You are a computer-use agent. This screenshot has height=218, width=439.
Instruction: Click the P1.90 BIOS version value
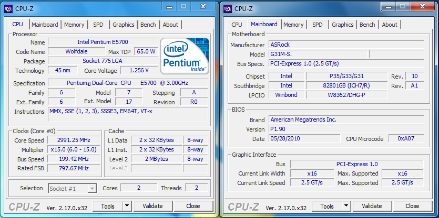346,129
